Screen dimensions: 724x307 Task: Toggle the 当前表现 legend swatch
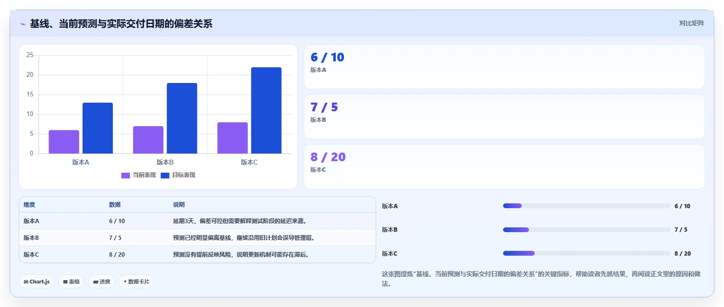[126, 175]
